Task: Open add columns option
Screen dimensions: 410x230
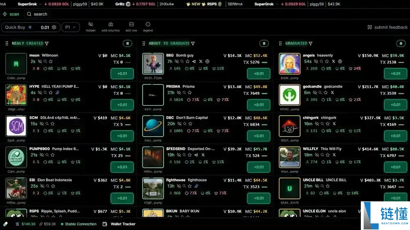Action: pyautogui.click(x=111, y=27)
